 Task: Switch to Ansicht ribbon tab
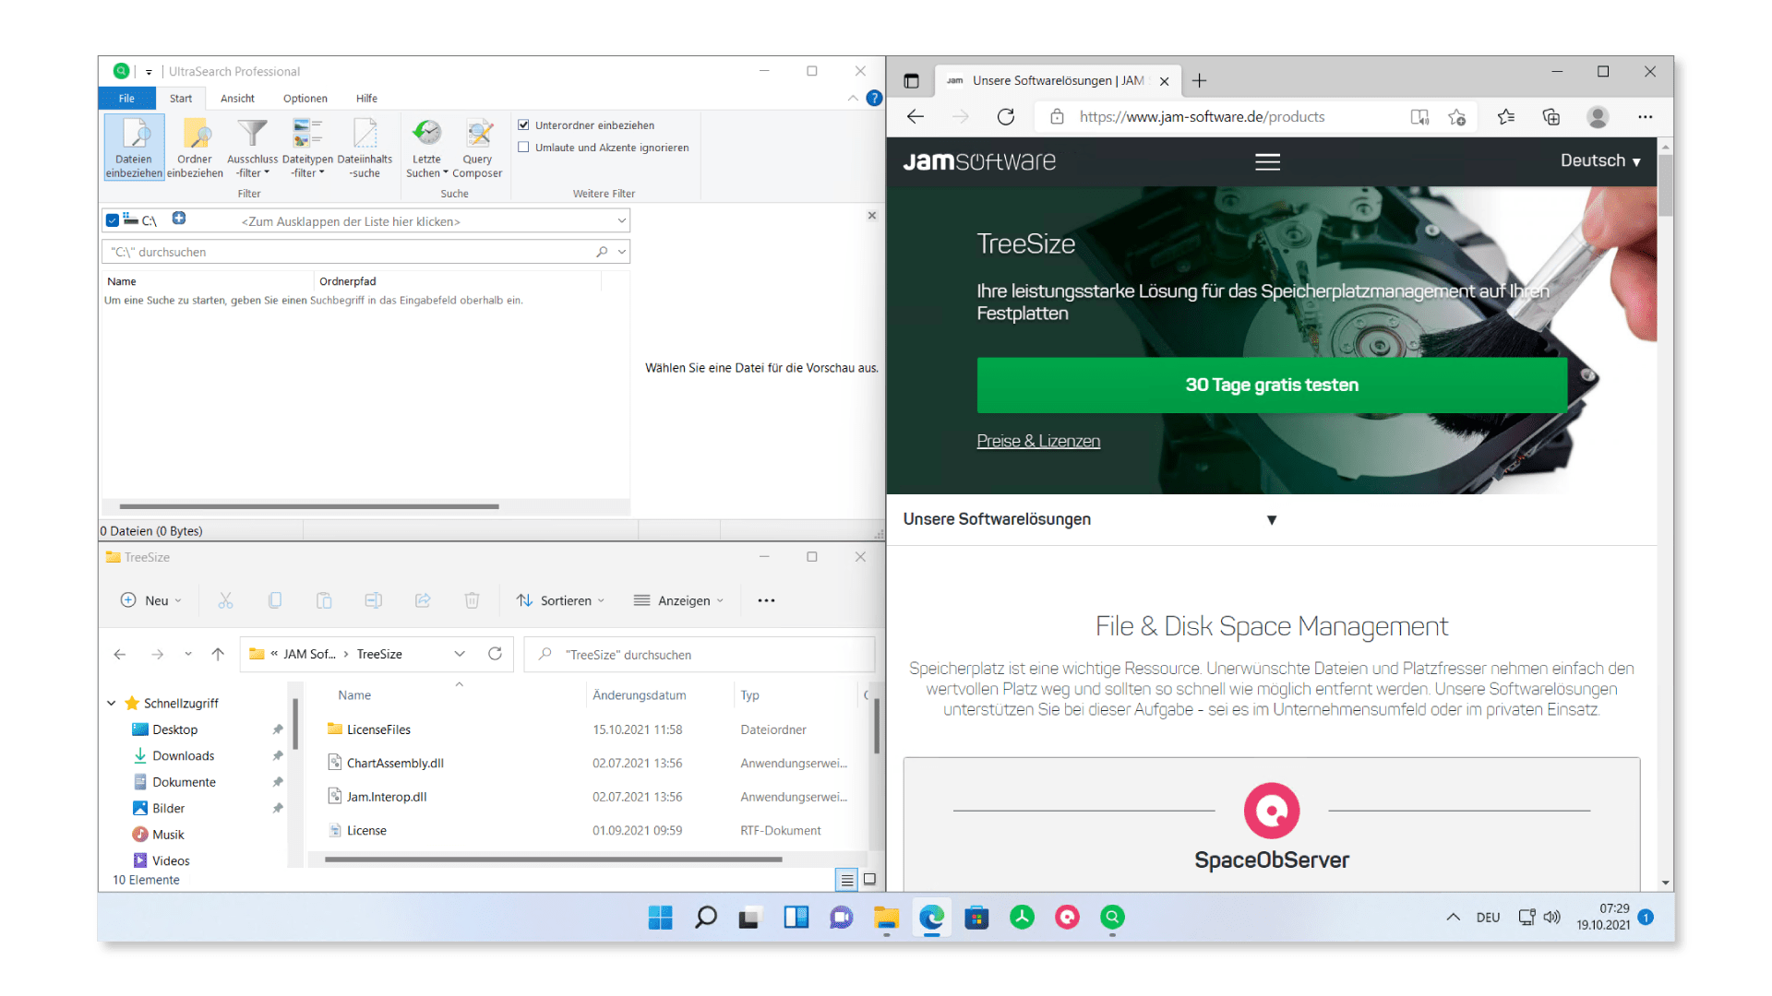click(237, 98)
